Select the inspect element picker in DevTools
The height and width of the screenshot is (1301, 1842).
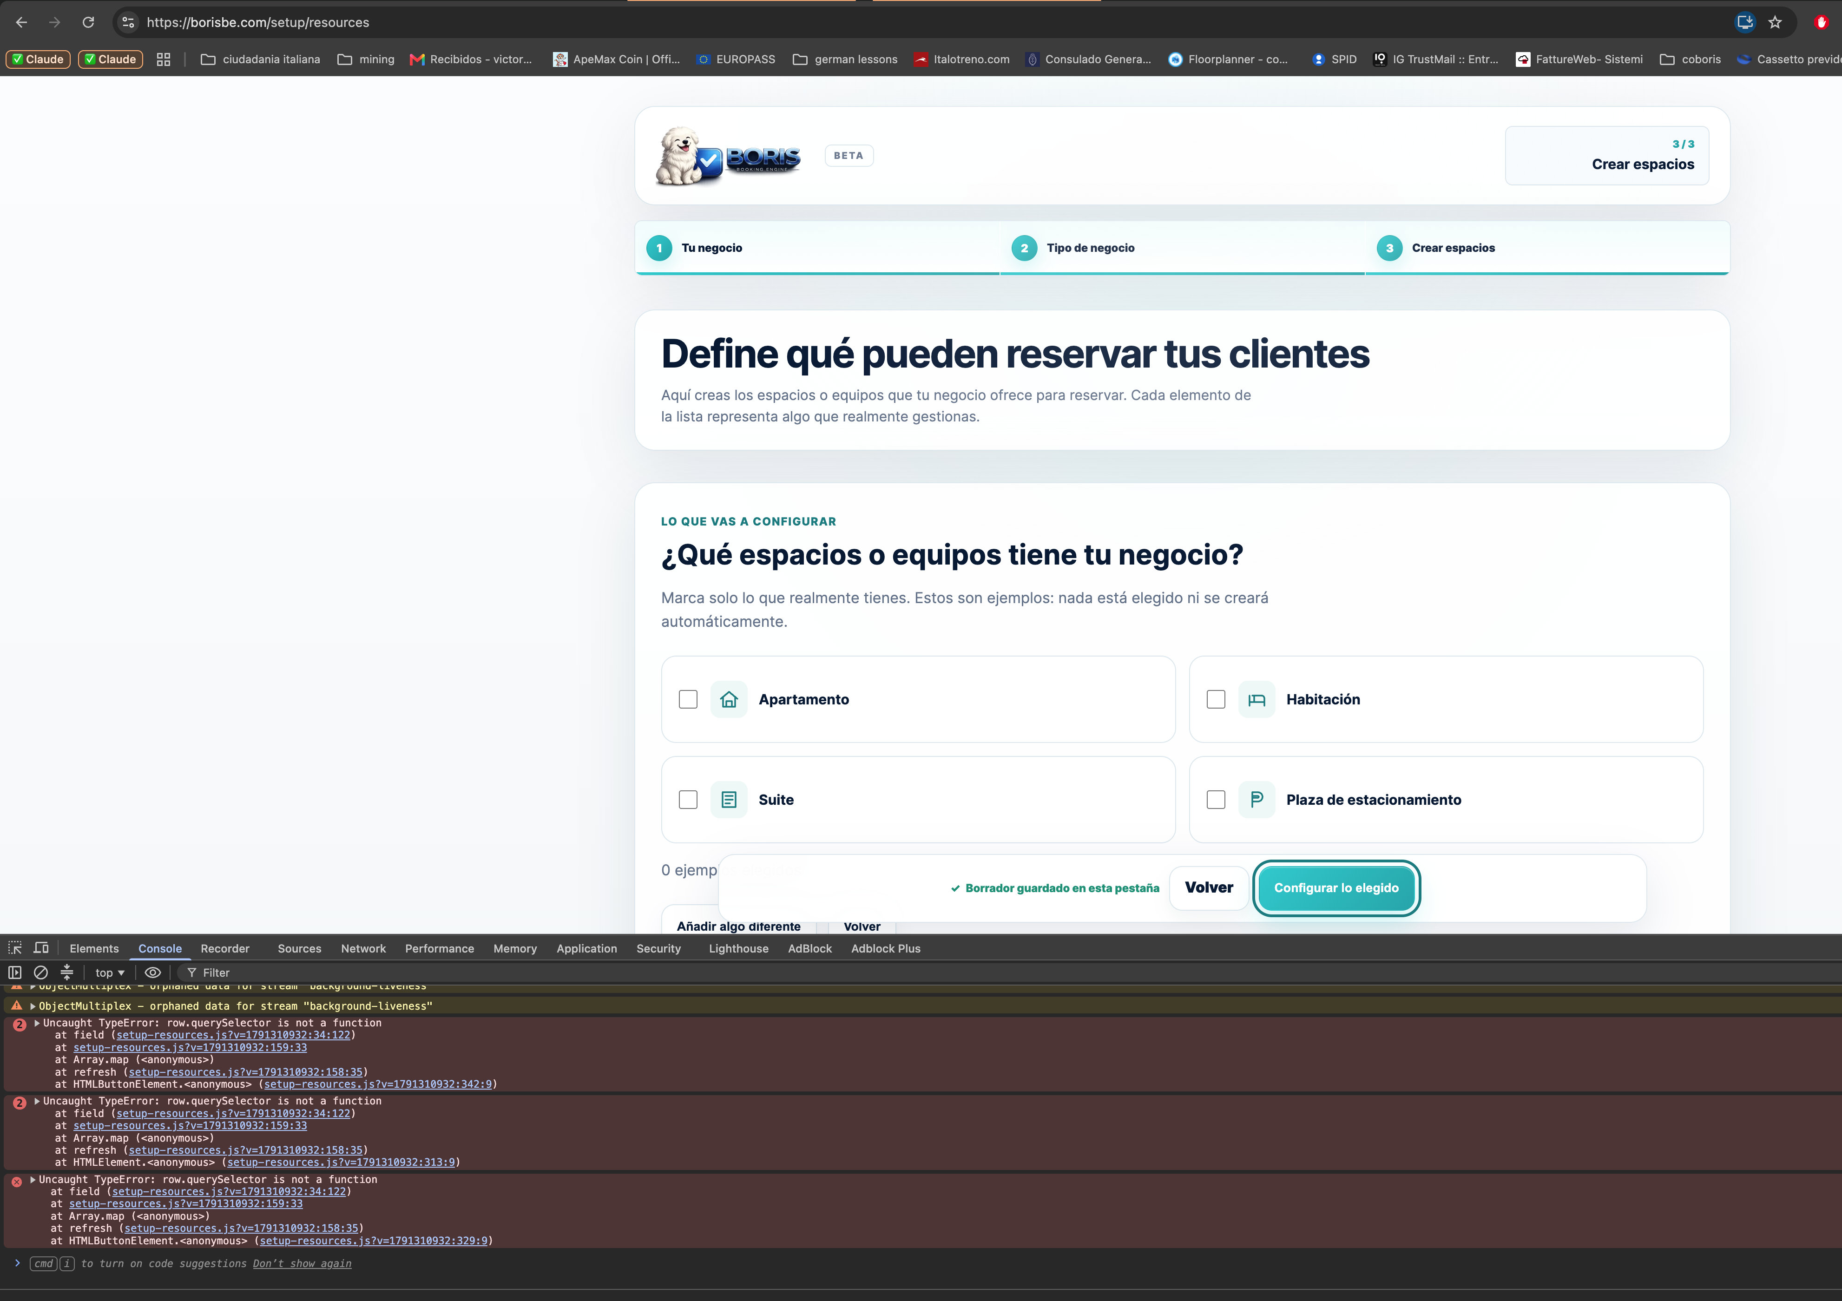pyautogui.click(x=15, y=948)
